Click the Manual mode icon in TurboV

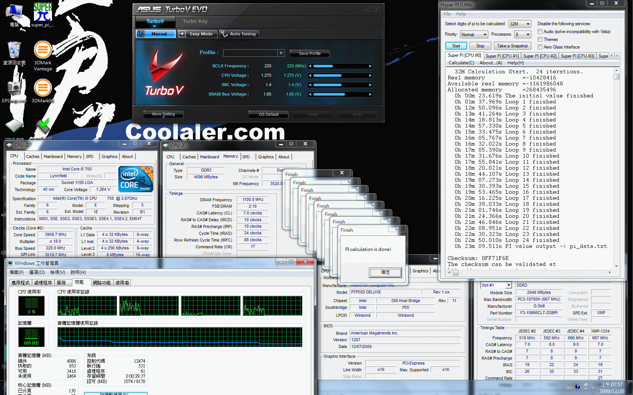[x=141, y=34]
